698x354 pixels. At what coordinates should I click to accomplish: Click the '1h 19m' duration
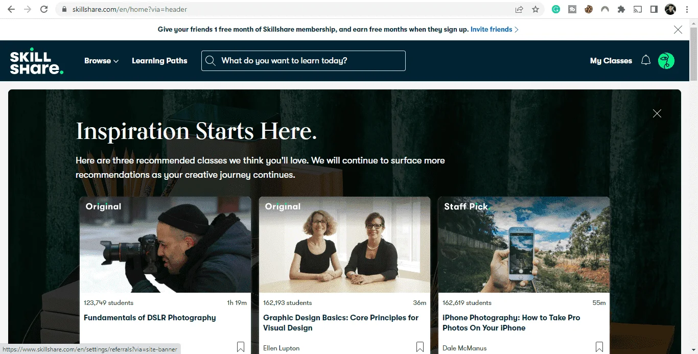click(x=237, y=303)
